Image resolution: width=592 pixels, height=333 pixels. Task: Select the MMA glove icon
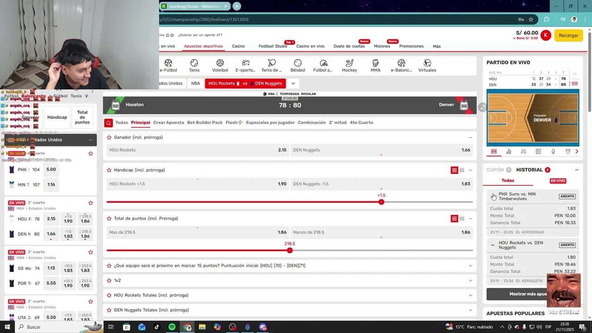tap(376, 63)
